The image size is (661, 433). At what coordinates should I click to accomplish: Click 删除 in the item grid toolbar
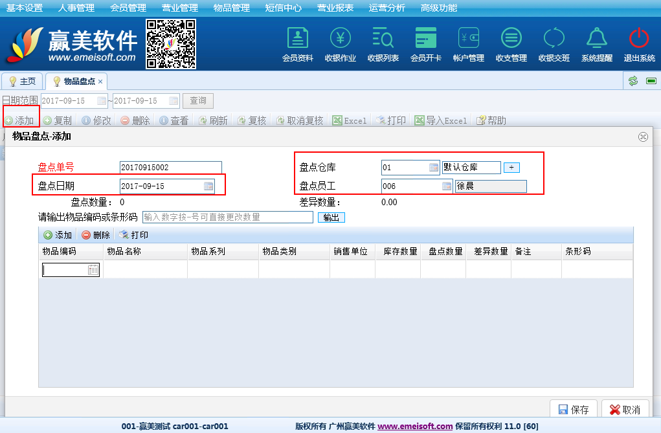(96, 235)
